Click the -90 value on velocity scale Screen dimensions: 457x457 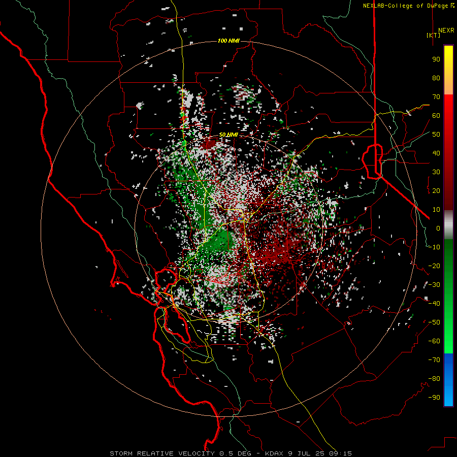click(x=434, y=398)
